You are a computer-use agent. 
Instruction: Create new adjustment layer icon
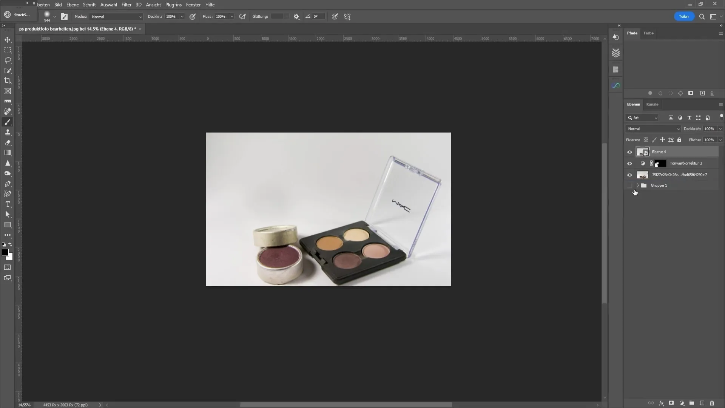pyautogui.click(x=682, y=403)
